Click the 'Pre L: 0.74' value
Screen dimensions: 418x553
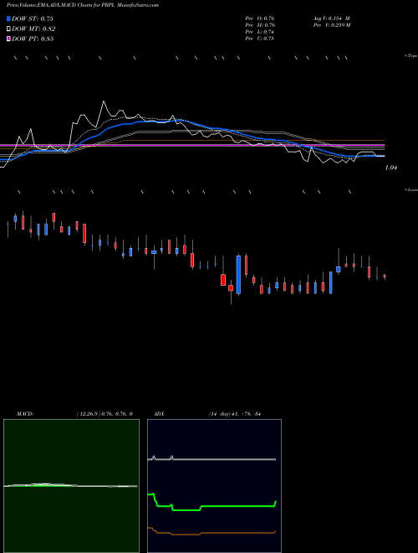(260, 32)
